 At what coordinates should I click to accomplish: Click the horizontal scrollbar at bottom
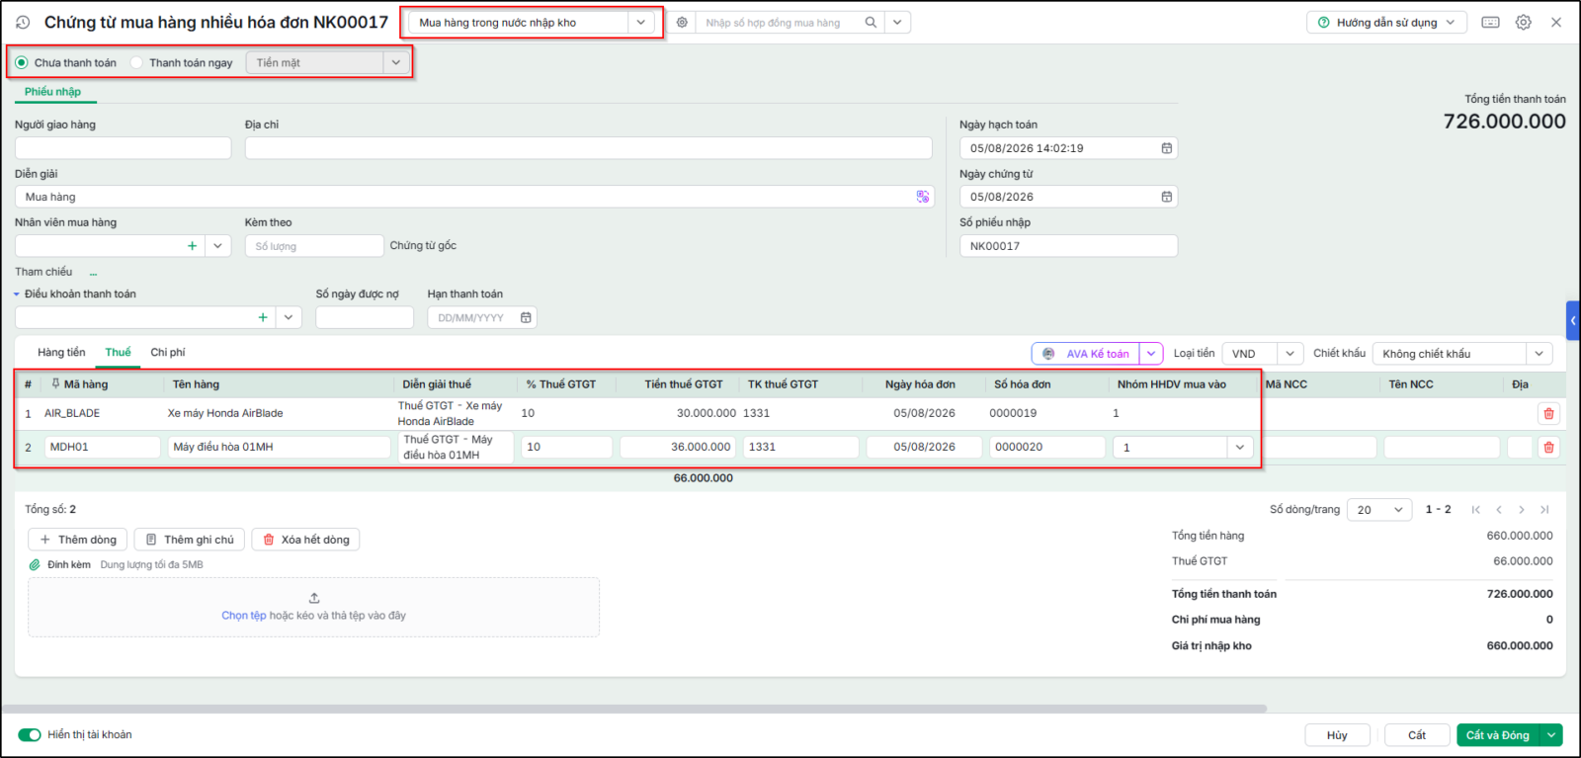(634, 709)
